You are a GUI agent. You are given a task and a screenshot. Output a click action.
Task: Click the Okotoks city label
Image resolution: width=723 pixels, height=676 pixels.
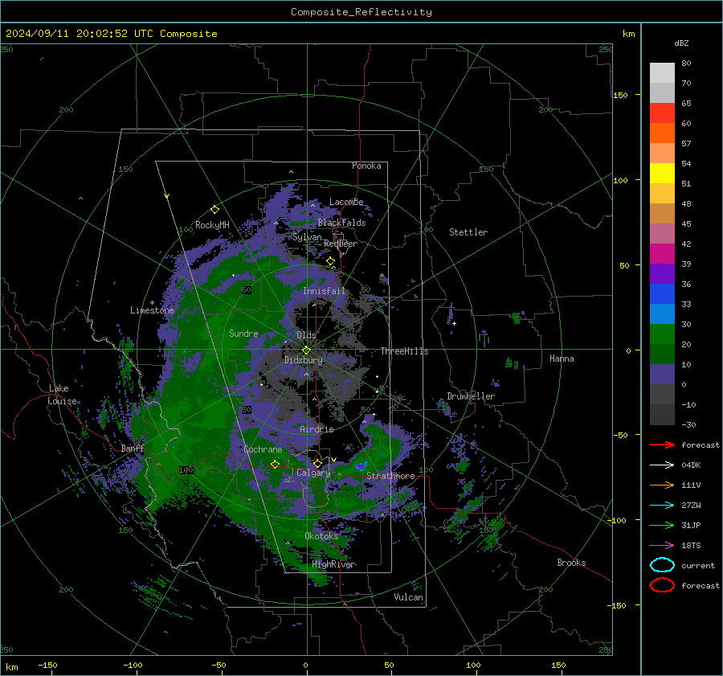point(321,536)
